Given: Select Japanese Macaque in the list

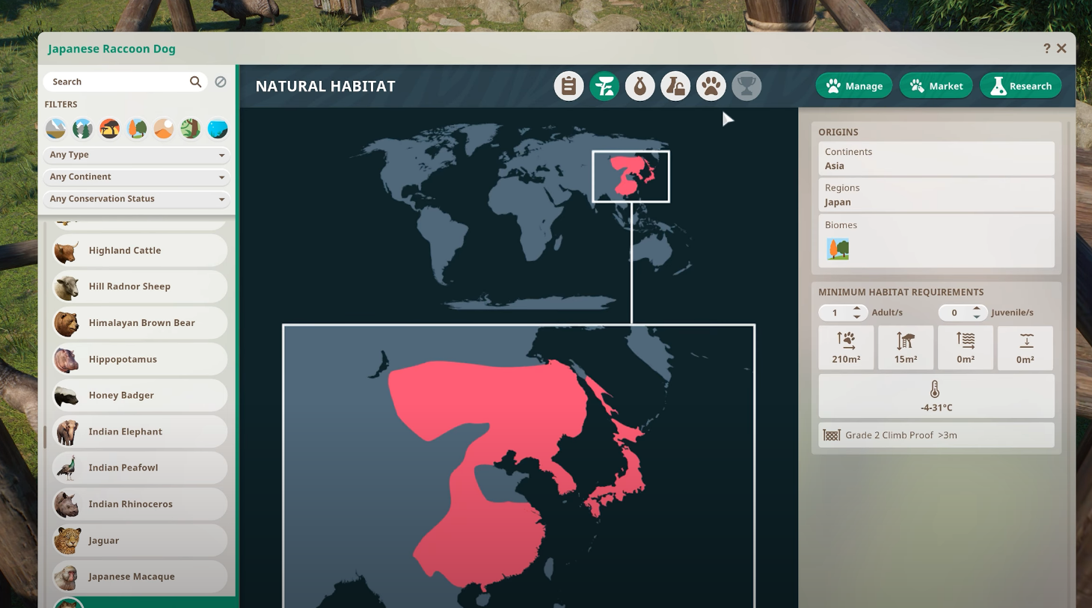Looking at the screenshot, I should [x=139, y=577].
